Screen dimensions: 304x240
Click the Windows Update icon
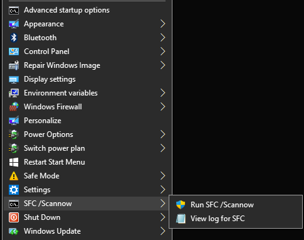[14, 231]
